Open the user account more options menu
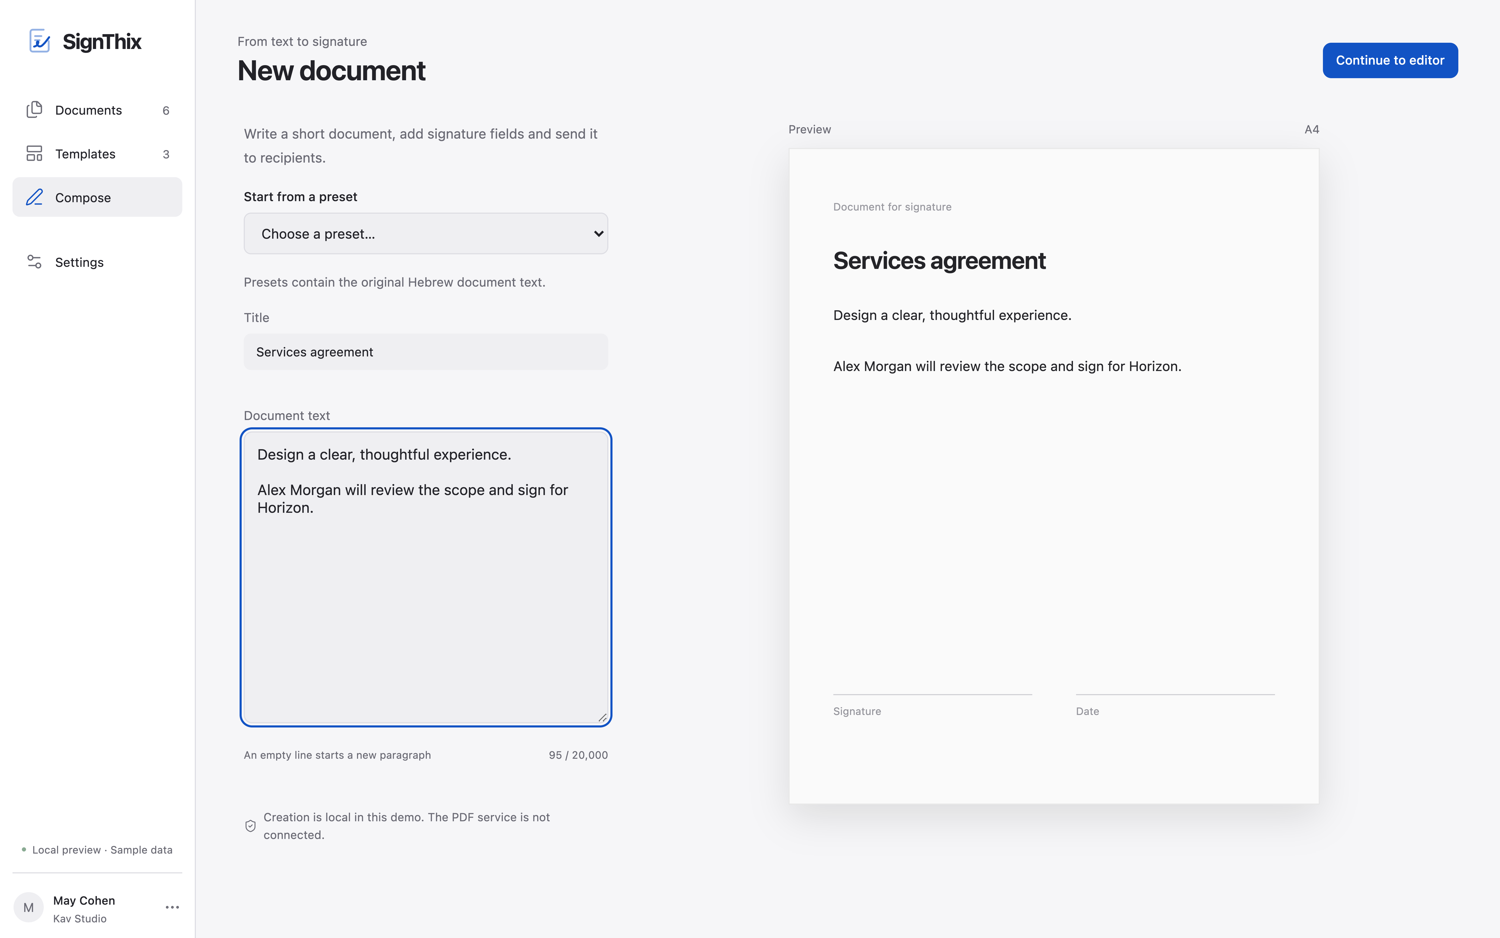The height and width of the screenshot is (938, 1500). pyautogui.click(x=172, y=907)
